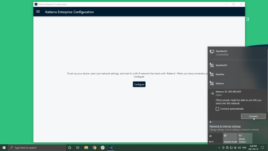Open File Explorer from the taskbar
Screen dimensions: 268x151
click(86, 147)
